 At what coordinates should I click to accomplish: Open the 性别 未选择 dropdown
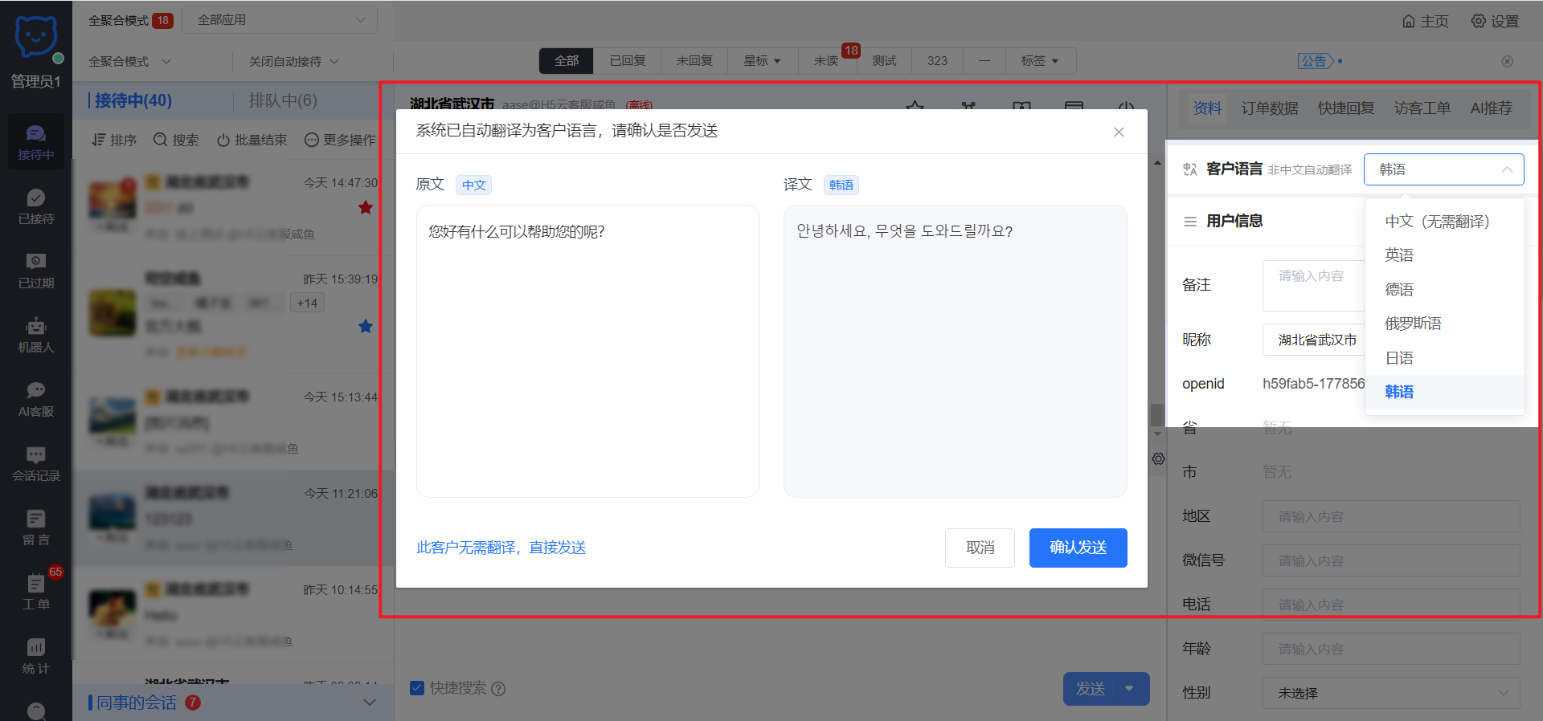point(1391,693)
